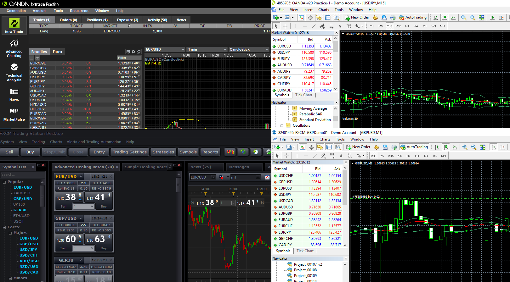Open Alerts and Trading Automation menu
Viewport: 510px width, 282px height.
94,142
